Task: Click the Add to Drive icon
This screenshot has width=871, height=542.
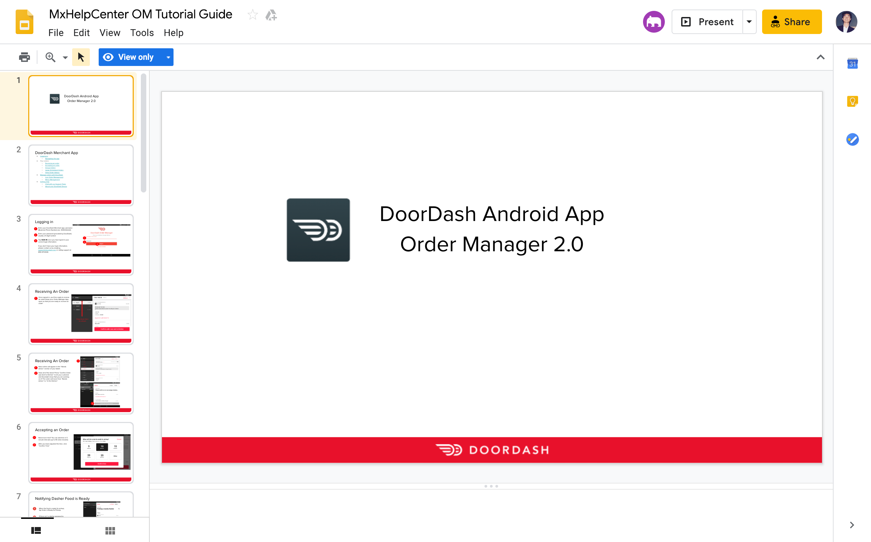Action: click(271, 15)
